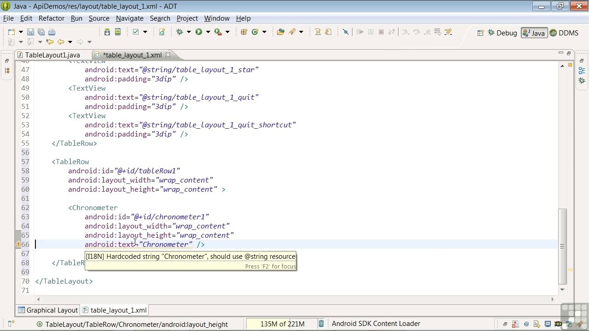Screen dimensions: 589x331
Task: Click the New Java Class icon
Action: click(x=255, y=32)
